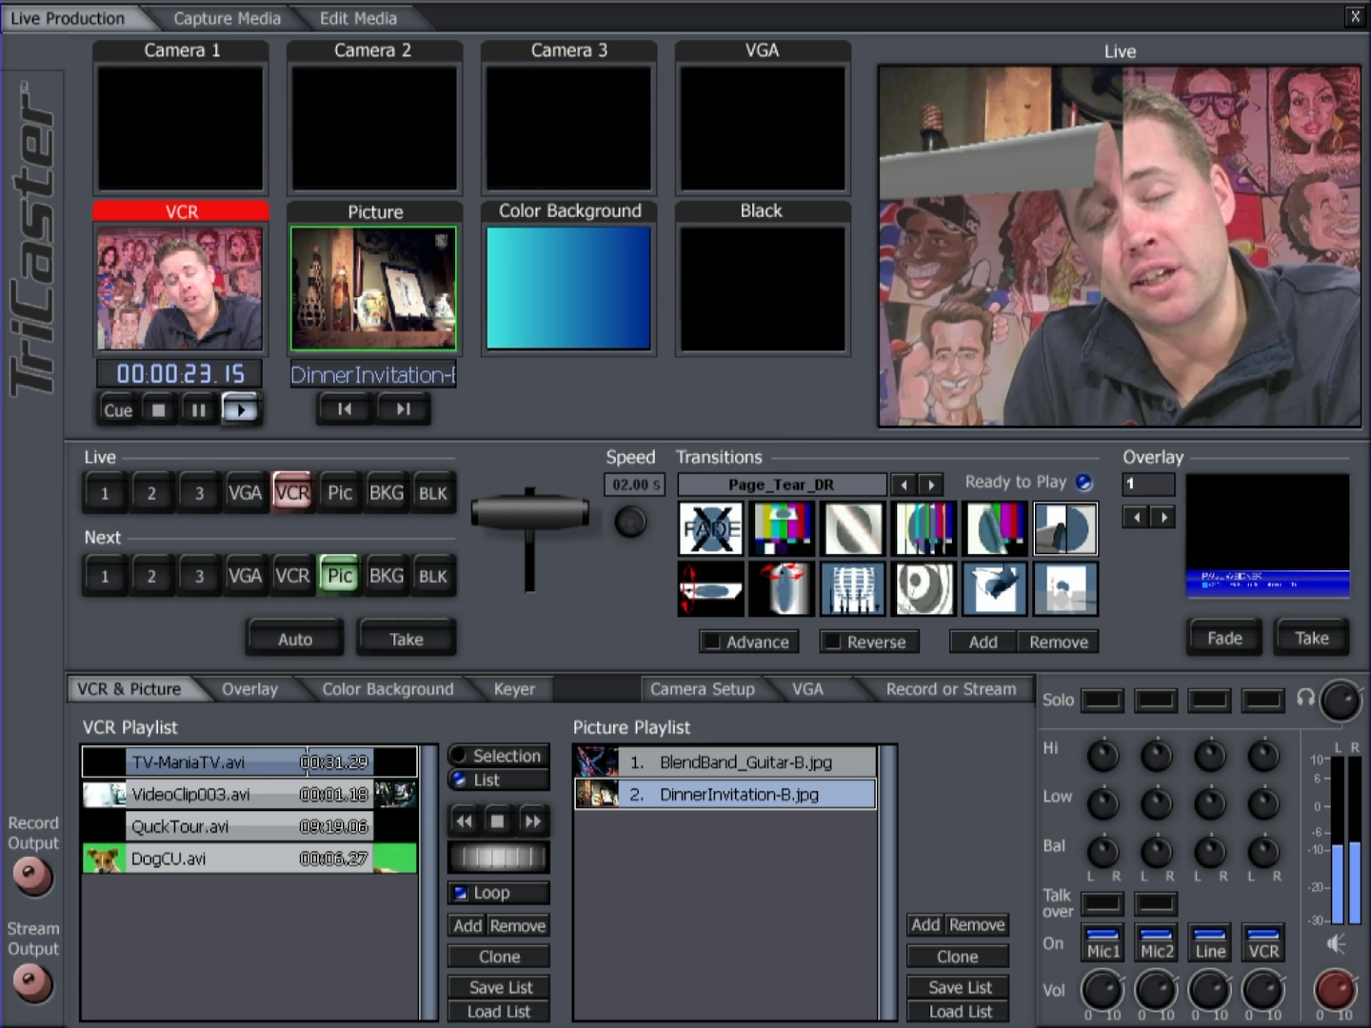Click the Picture source preview thumbnail
Image resolution: width=1371 pixels, height=1028 pixels.
[373, 288]
